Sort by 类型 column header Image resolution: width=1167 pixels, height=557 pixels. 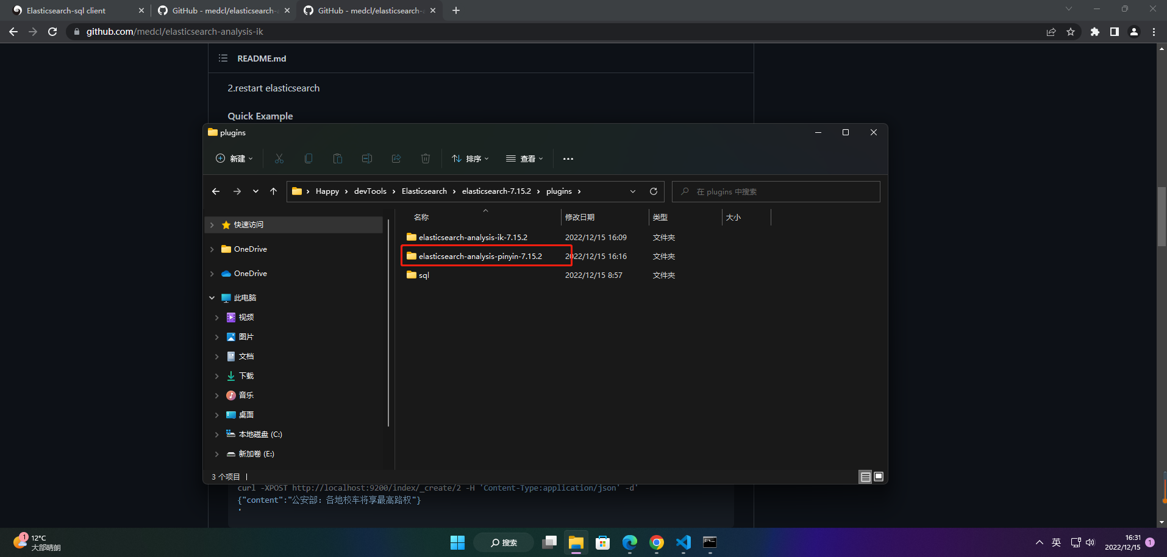pos(660,217)
